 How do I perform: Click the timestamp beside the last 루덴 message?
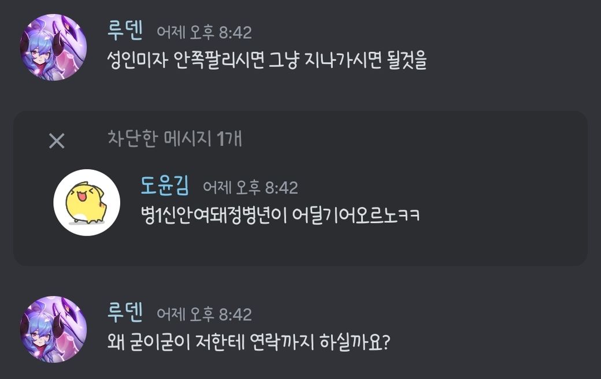click(205, 315)
